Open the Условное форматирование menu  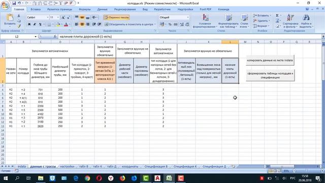click(x=205, y=21)
